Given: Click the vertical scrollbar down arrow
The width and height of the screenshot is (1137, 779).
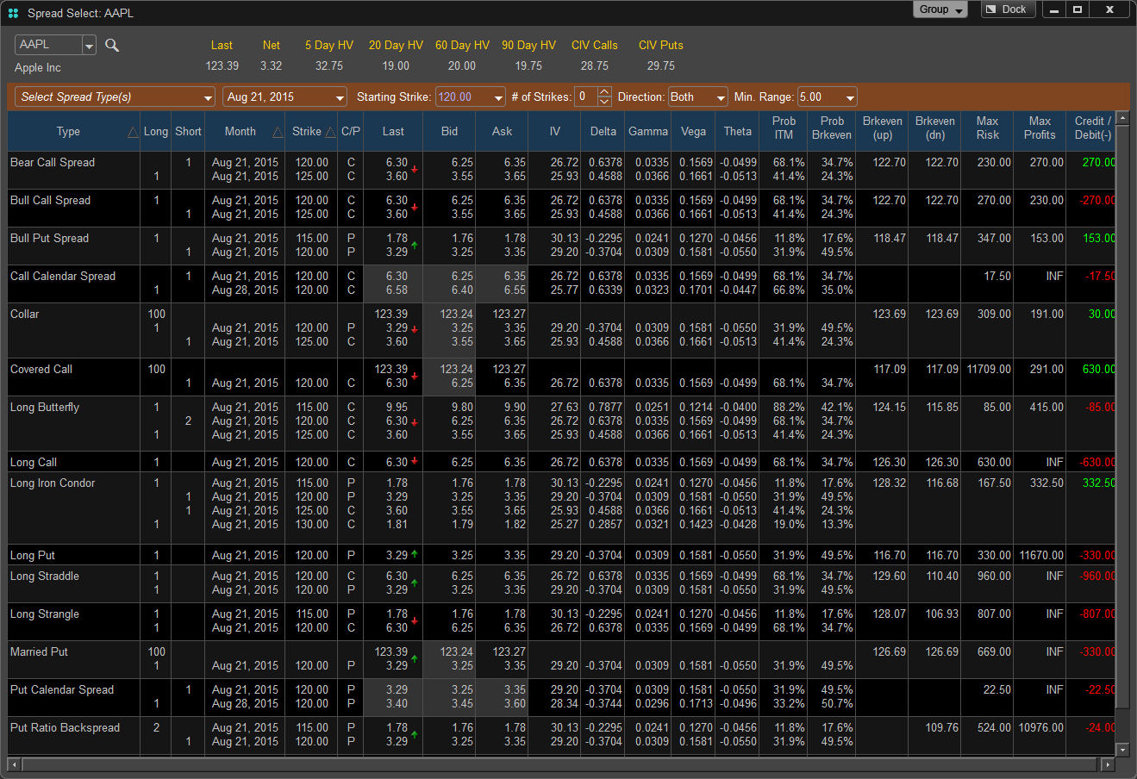Looking at the screenshot, I should (1122, 750).
